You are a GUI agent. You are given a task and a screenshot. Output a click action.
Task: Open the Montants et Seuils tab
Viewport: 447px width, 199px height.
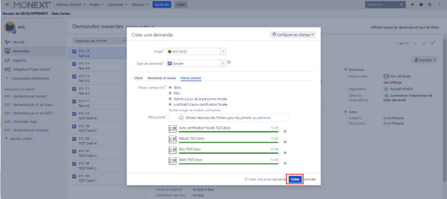[161, 78]
